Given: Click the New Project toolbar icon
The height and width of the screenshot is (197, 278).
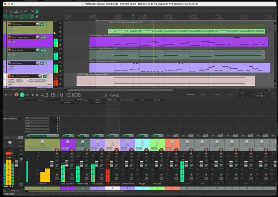Looking at the screenshot, I should pyautogui.click(x=6, y=11).
